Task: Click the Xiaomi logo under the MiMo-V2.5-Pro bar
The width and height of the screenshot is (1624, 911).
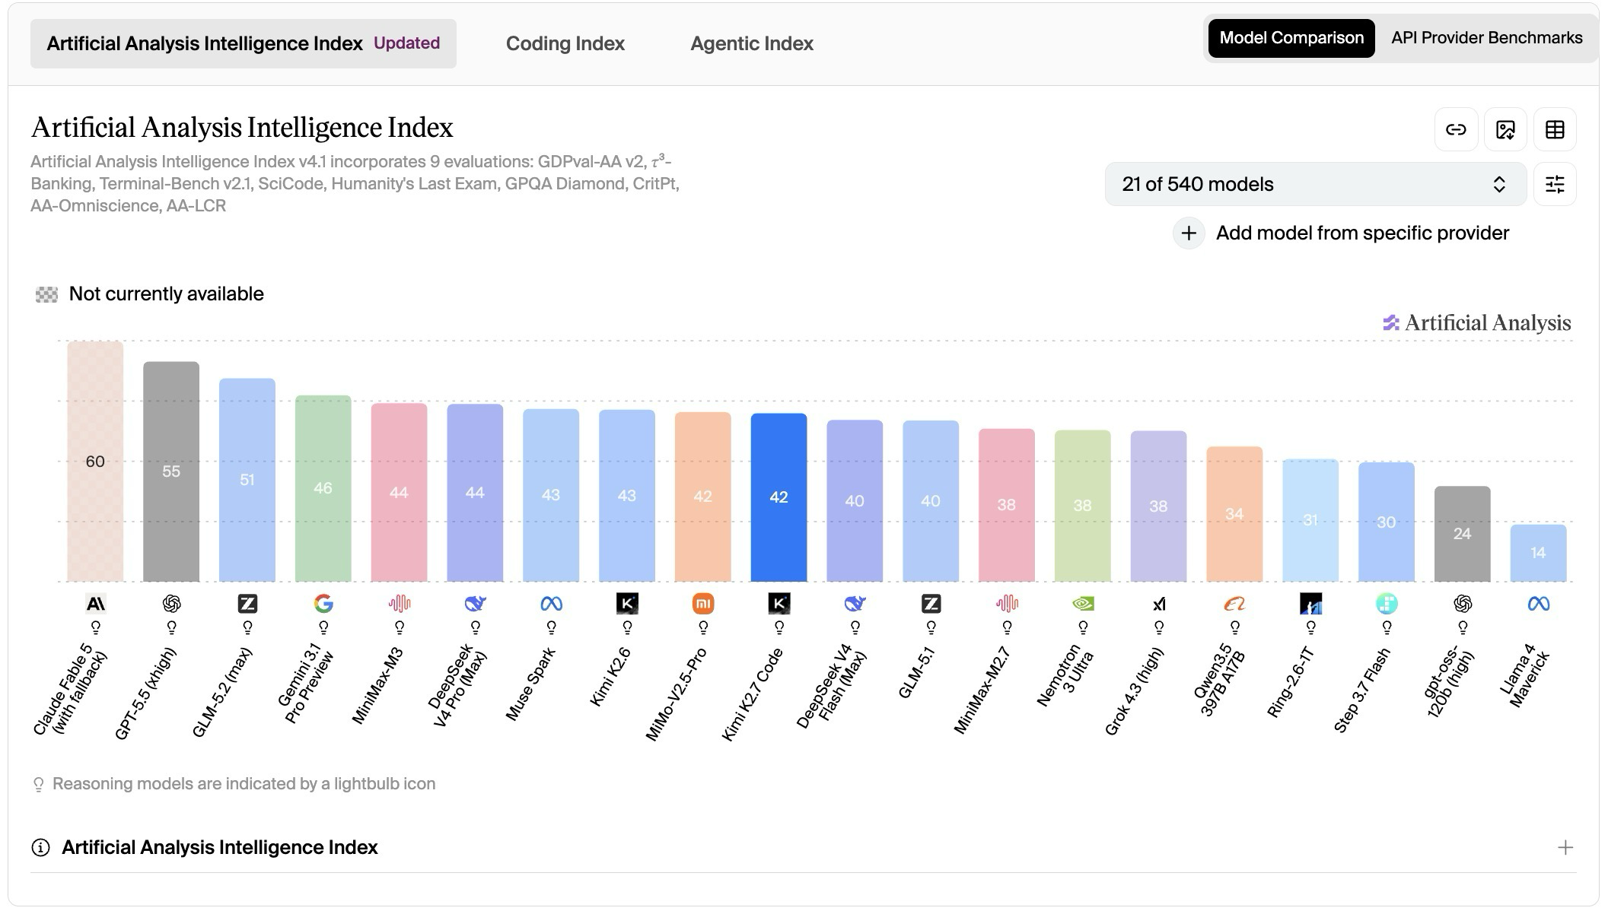Action: (x=703, y=604)
